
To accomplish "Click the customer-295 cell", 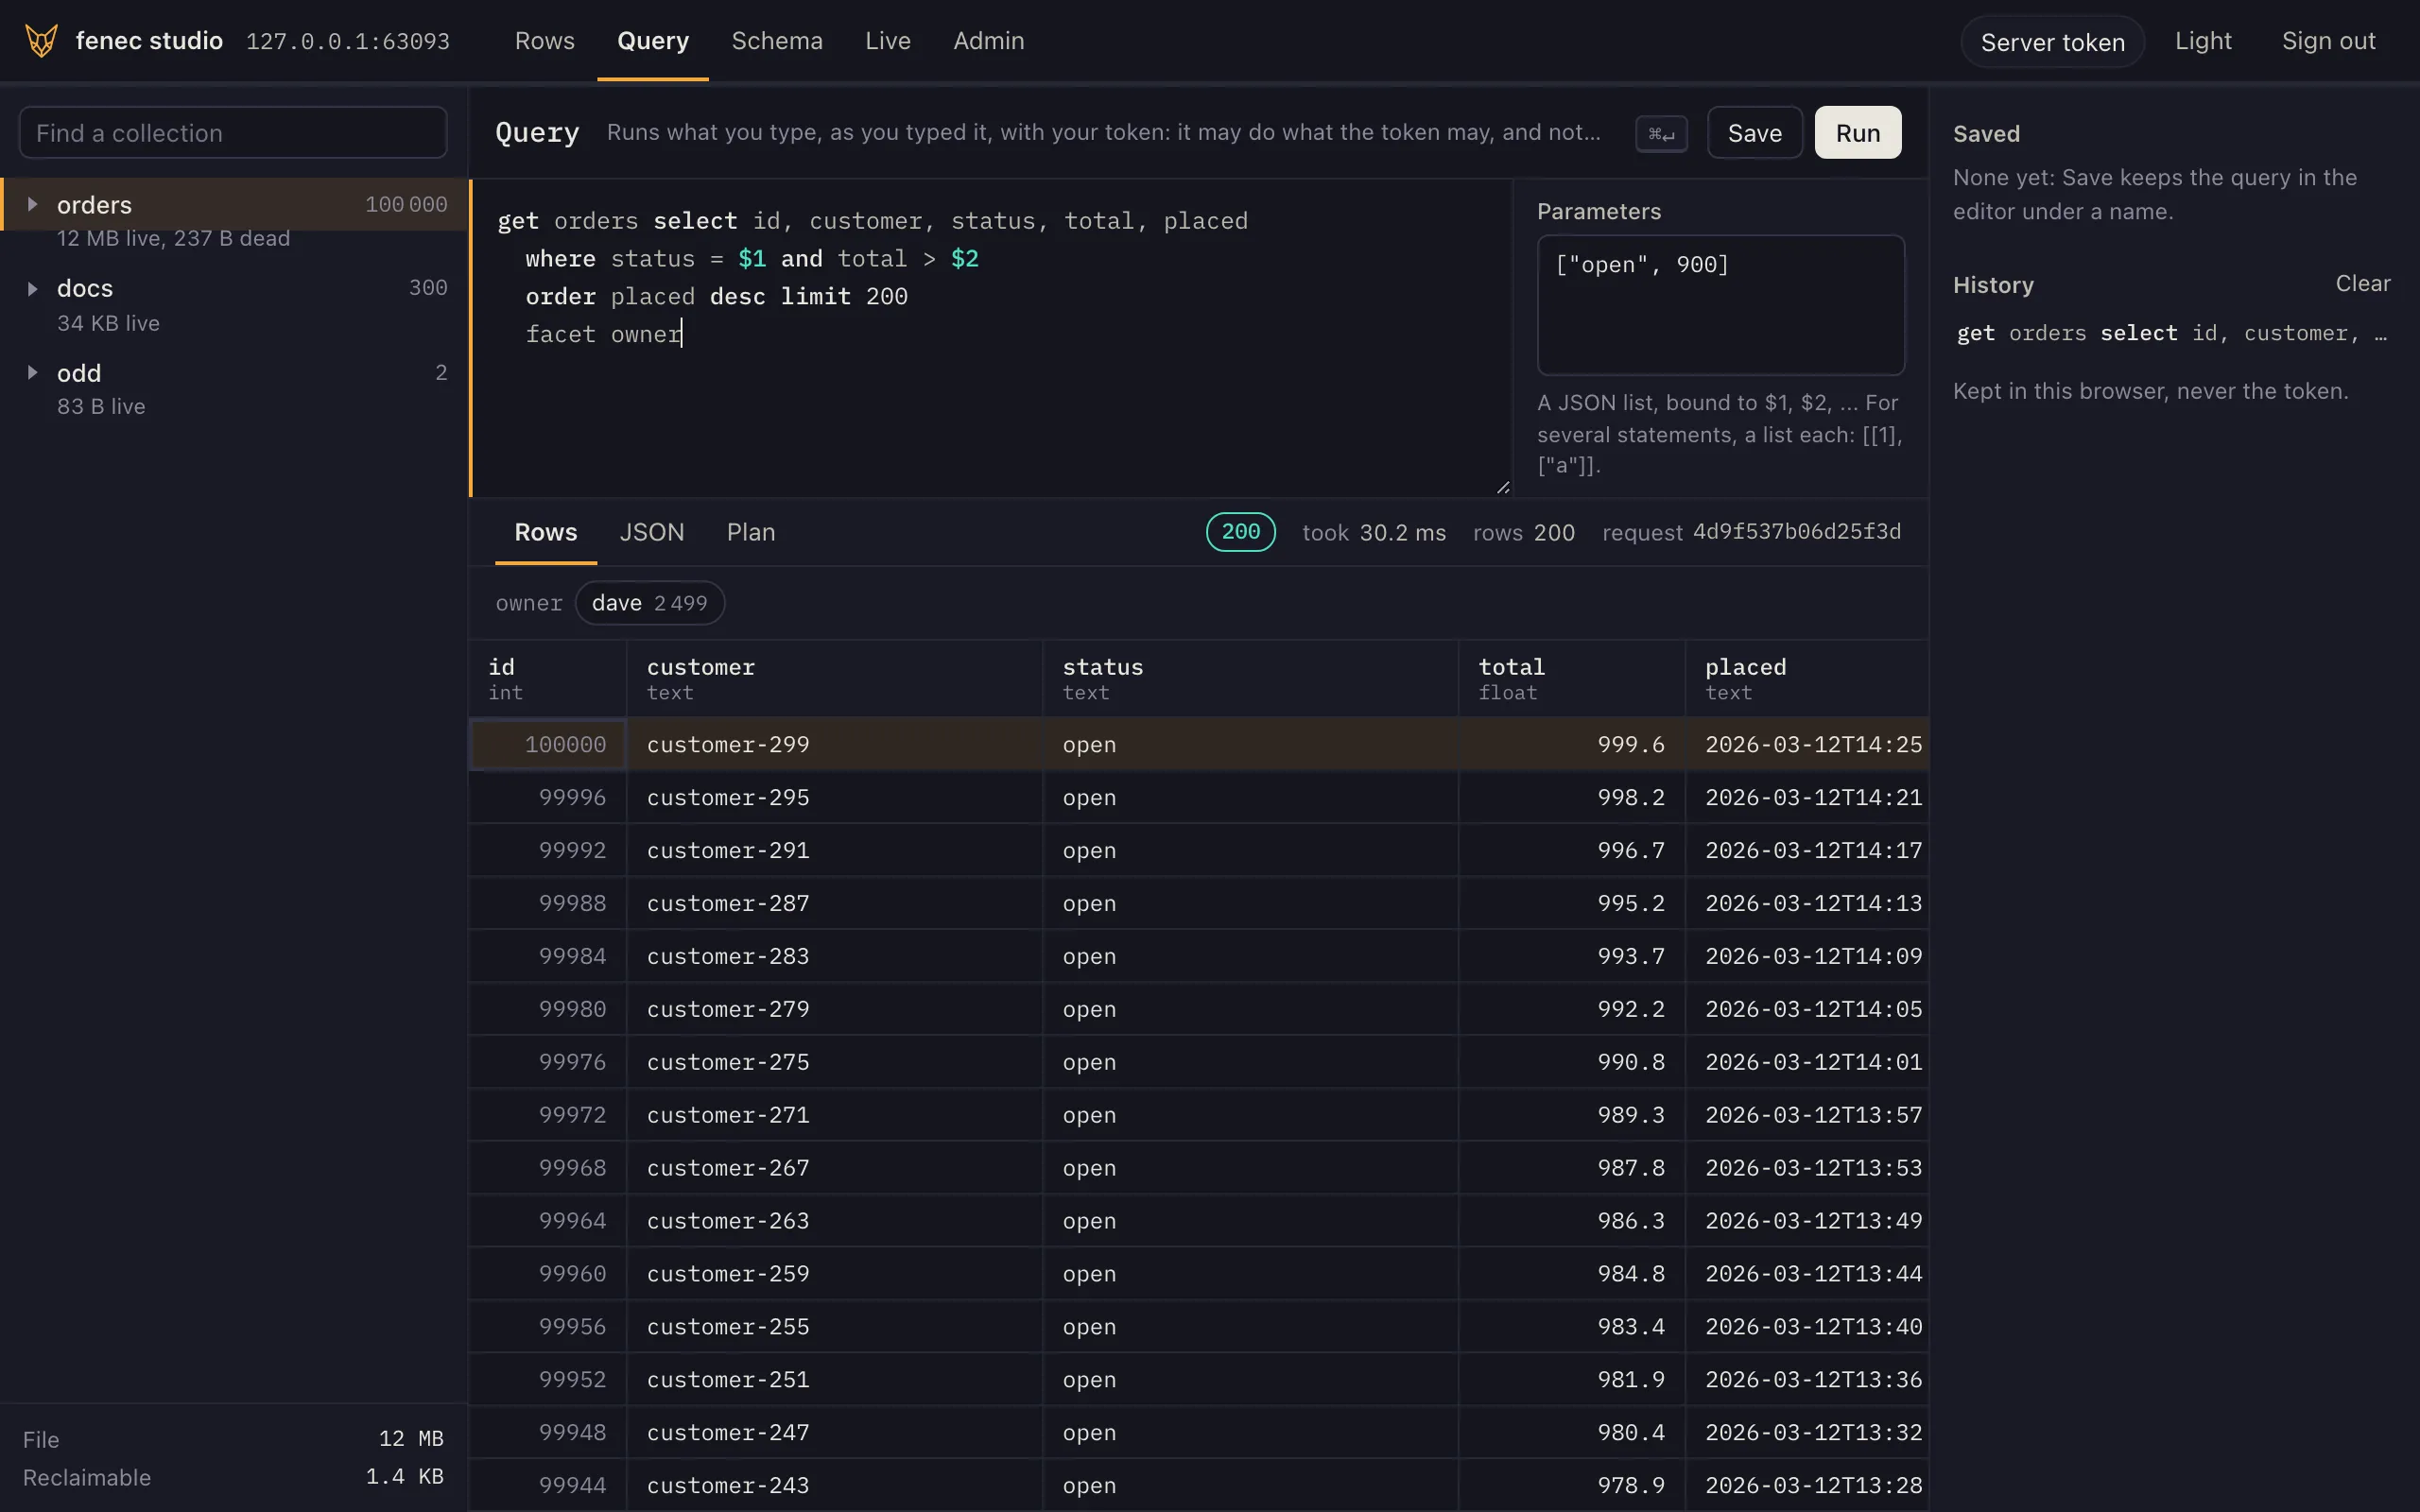I will click(x=835, y=797).
